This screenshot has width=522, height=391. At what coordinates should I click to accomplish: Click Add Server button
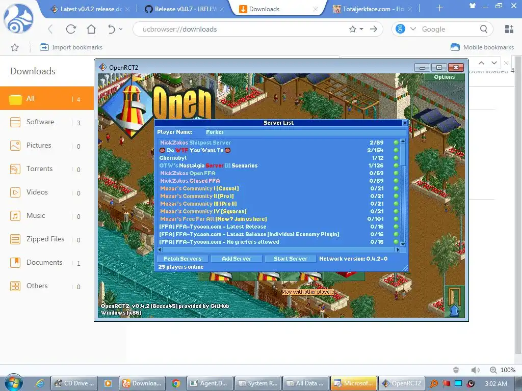(x=237, y=259)
